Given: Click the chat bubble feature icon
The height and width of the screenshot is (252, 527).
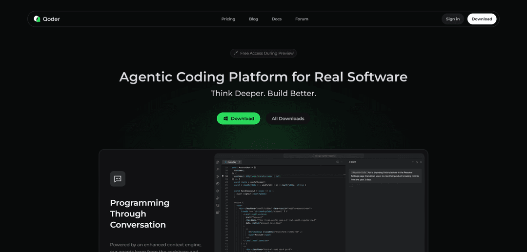Looking at the screenshot, I should (x=118, y=179).
